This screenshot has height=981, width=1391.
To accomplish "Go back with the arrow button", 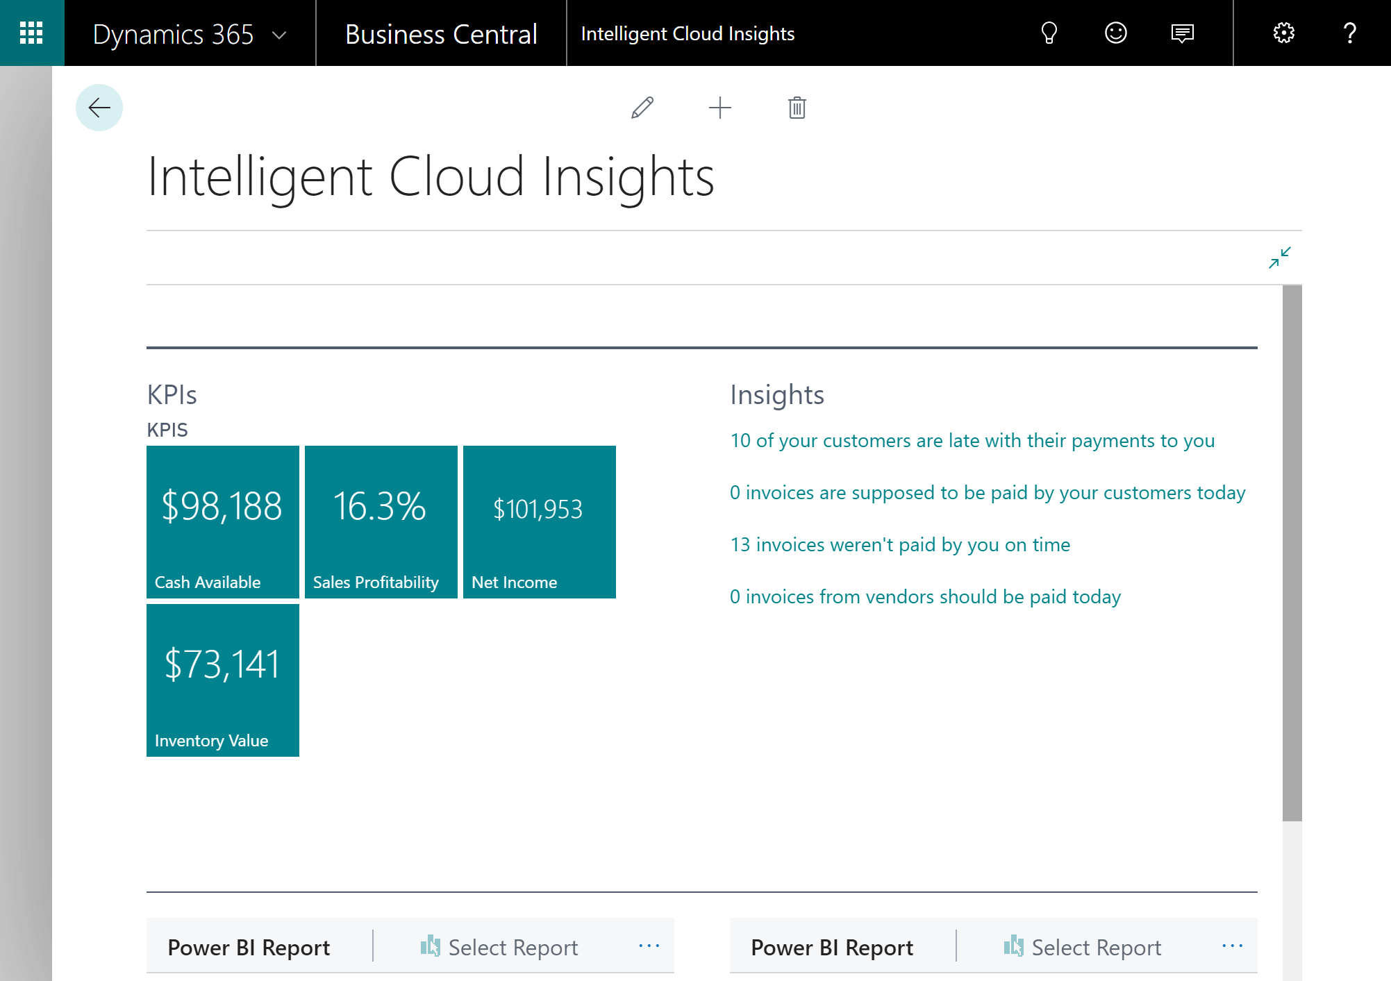I will [99, 108].
